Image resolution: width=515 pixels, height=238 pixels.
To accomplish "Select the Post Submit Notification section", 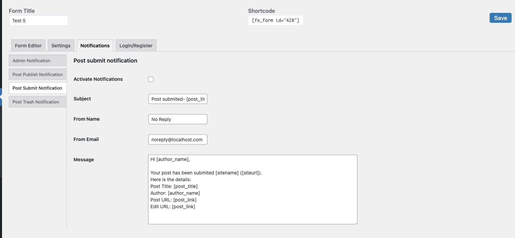I will 38,88.
